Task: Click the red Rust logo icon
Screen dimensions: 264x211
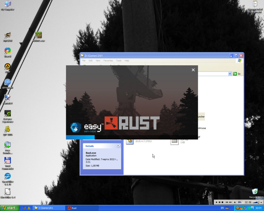Action: click(111, 123)
